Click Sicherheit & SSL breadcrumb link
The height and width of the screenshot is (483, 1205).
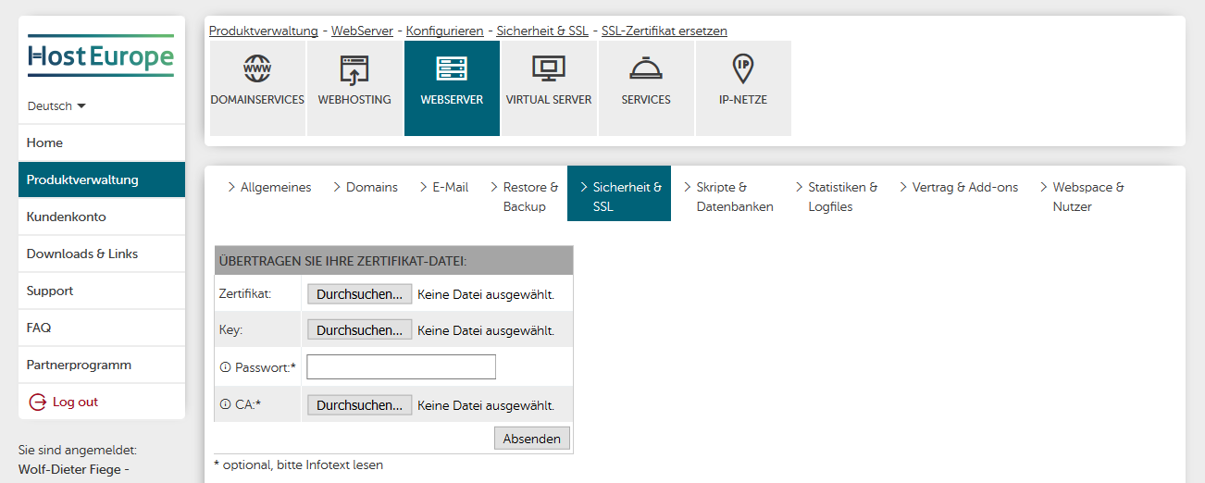pos(542,31)
